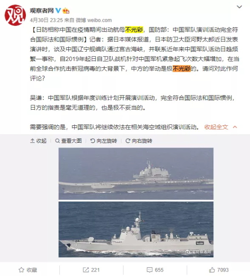Click the blue verified V badge

pyautogui.click(x=58, y=11)
